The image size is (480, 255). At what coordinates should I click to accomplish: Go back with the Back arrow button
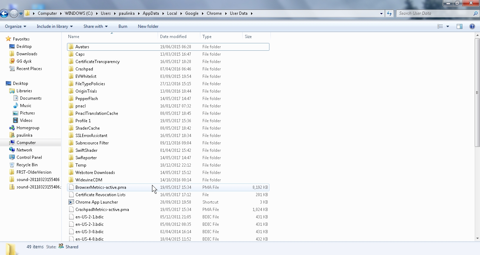(x=4, y=13)
